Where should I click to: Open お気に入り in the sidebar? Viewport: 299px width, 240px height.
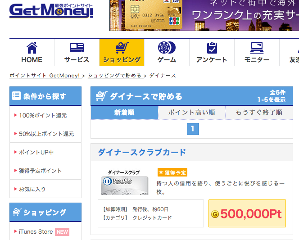[x=45, y=189]
